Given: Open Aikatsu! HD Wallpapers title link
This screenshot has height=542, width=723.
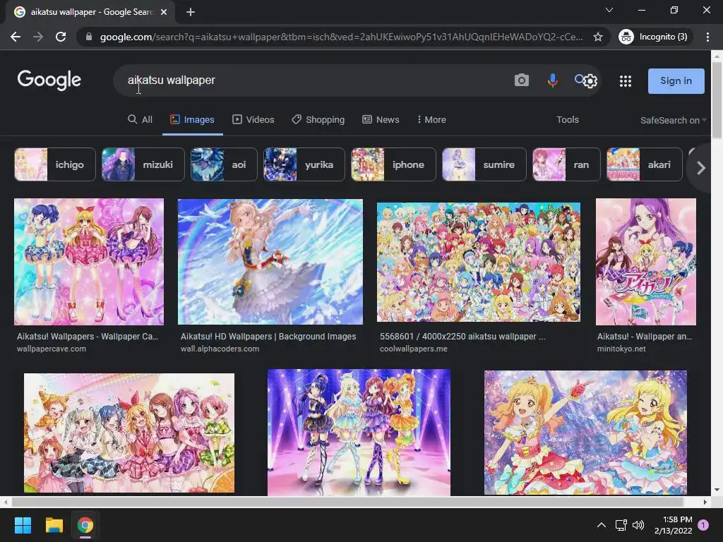Looking at the screenshot, I should (x=268, y=337).
